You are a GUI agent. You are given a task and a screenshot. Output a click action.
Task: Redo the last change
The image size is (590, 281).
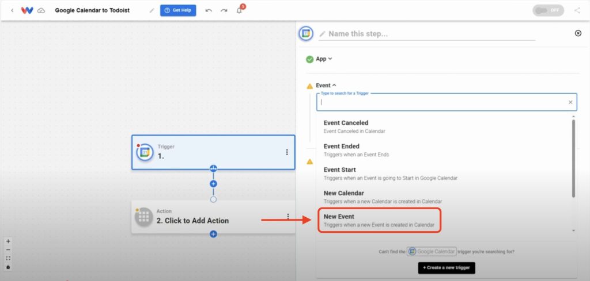(224, 10)
